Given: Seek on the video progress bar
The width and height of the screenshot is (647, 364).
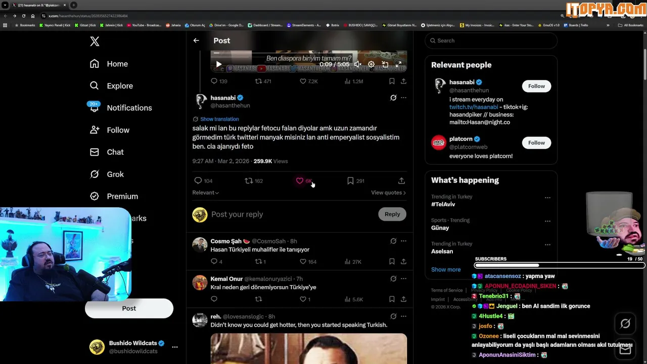Looking at the screenshot, I should [x=308, y=53].
